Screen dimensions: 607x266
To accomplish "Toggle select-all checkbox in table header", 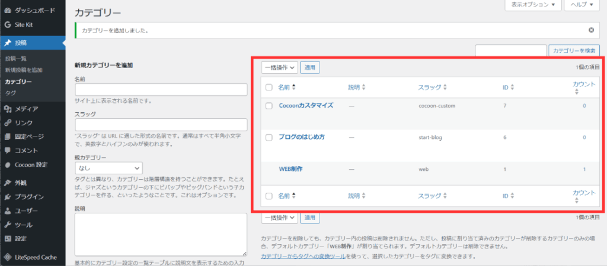I will (x=269, y=87).
